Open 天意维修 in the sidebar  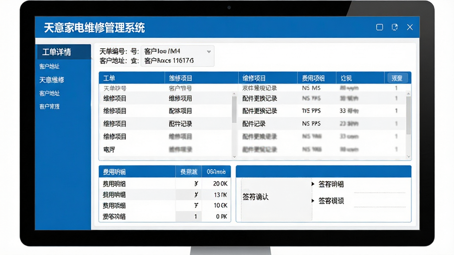[x=51, y=80]
